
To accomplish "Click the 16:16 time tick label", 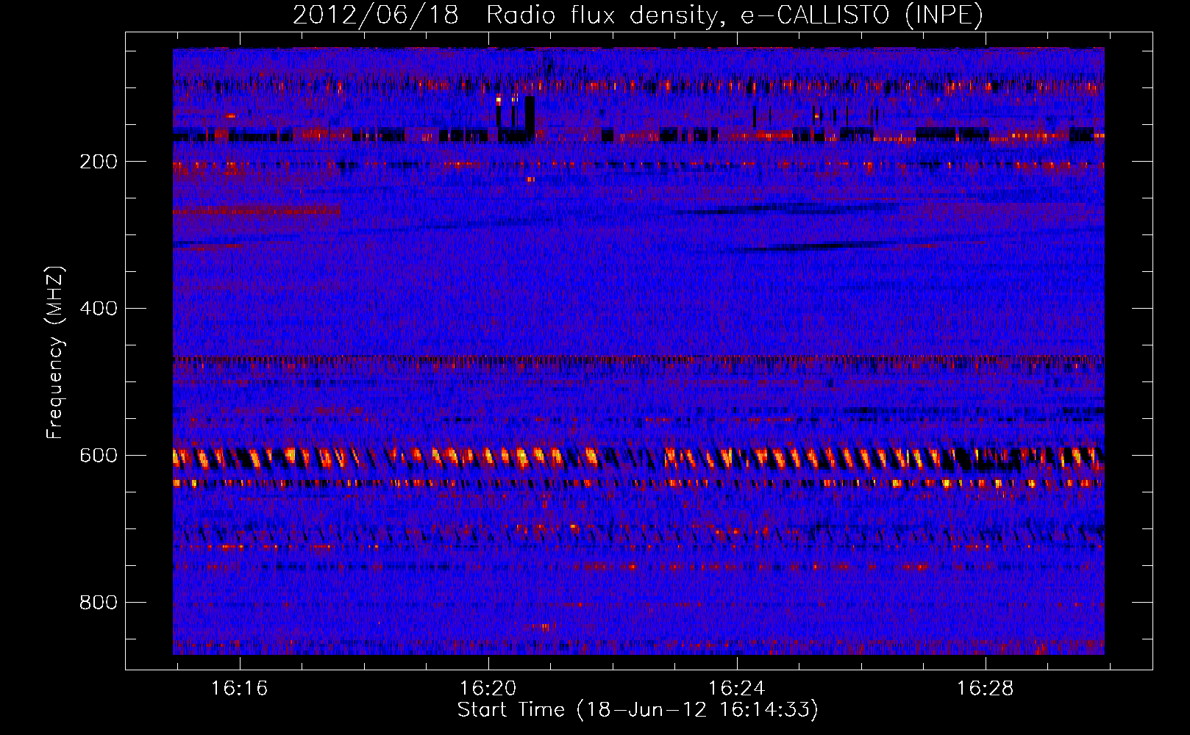I will 240,689.
